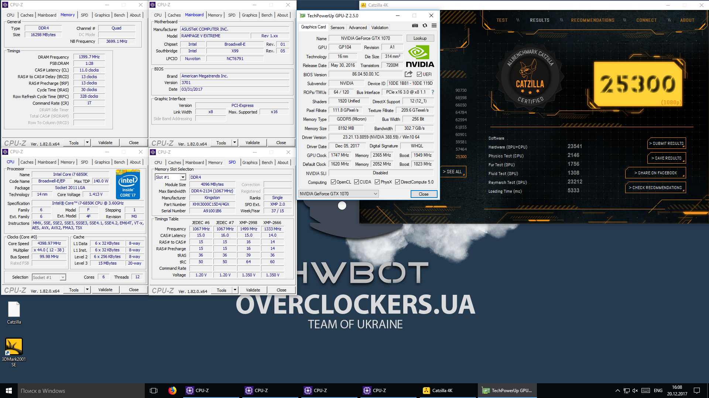Screen dimensions: 709x398
Task: Click Validate in the CPU-Z SPD window
Action: click(253, 290)
